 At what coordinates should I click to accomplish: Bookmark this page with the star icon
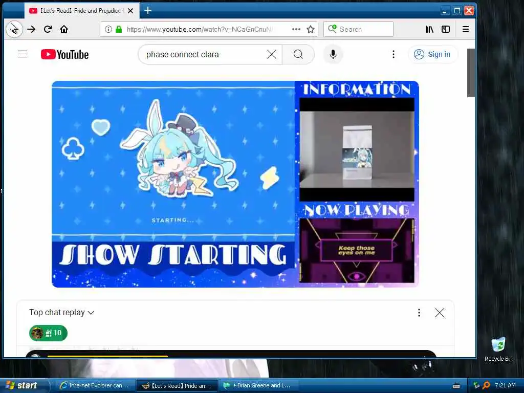311,29
